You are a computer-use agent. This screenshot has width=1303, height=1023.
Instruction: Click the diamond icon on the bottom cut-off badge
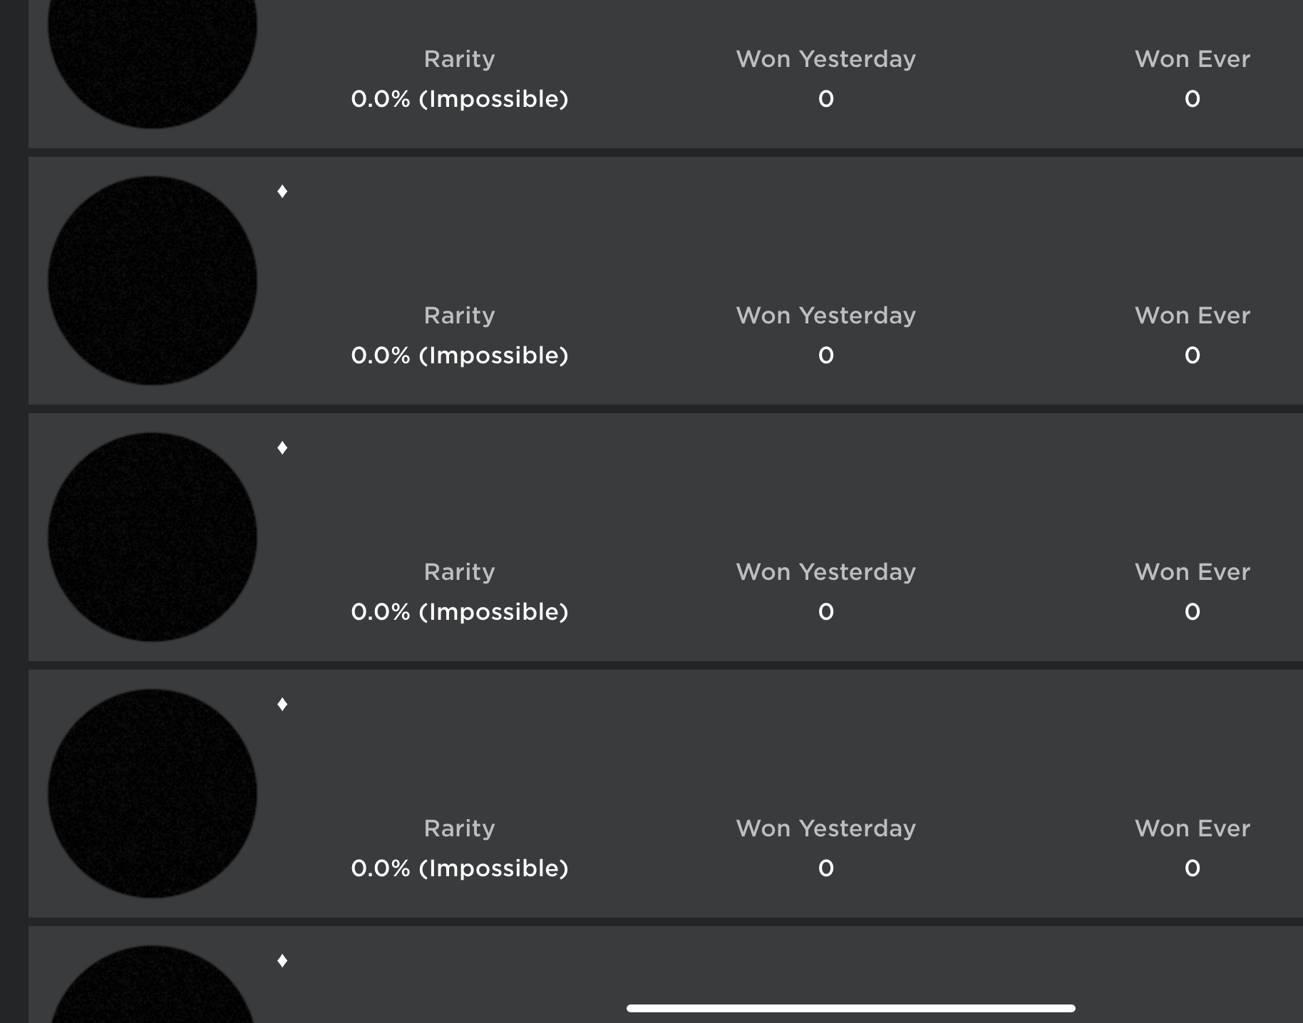pyautogui.click(x=282, y=960)
